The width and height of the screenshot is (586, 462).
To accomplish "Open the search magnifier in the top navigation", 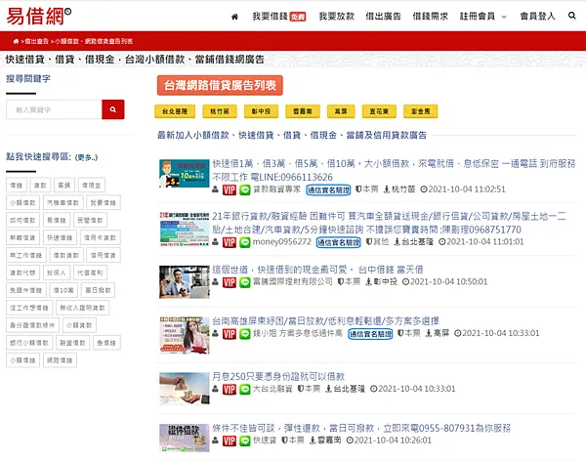I will click(x=571, y=16).
